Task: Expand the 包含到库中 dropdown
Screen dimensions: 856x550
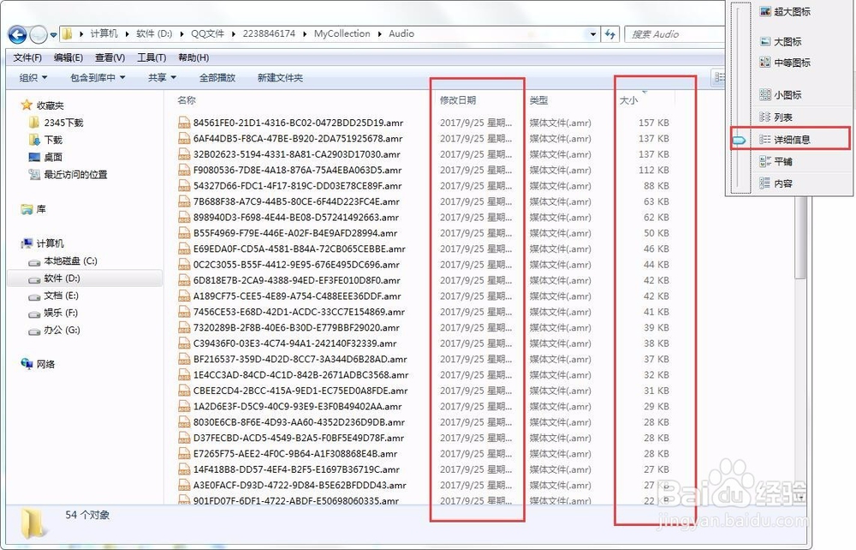Action: point(98,78)
